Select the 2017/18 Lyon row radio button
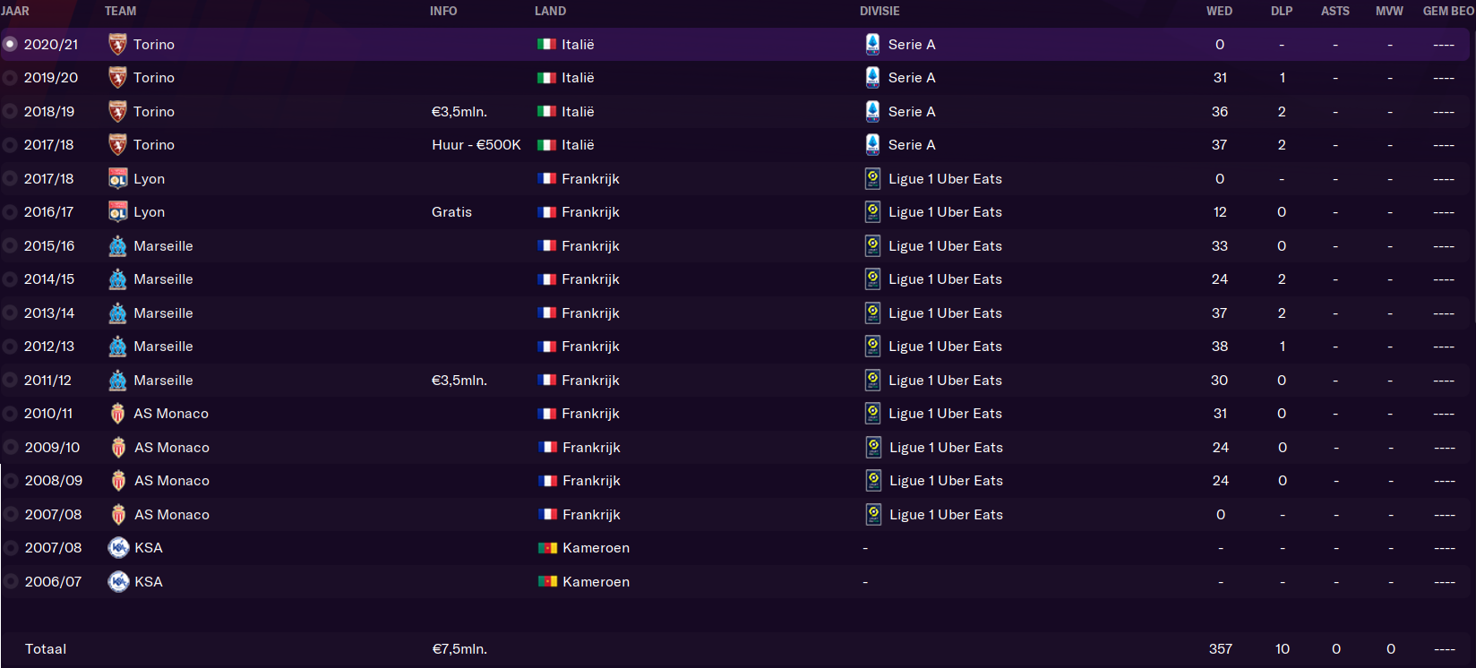1476x668 pixels. pos(10,179)
